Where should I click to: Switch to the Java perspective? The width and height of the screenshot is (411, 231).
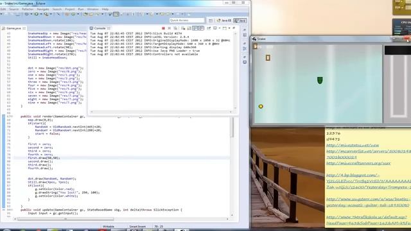click(240, 21)
